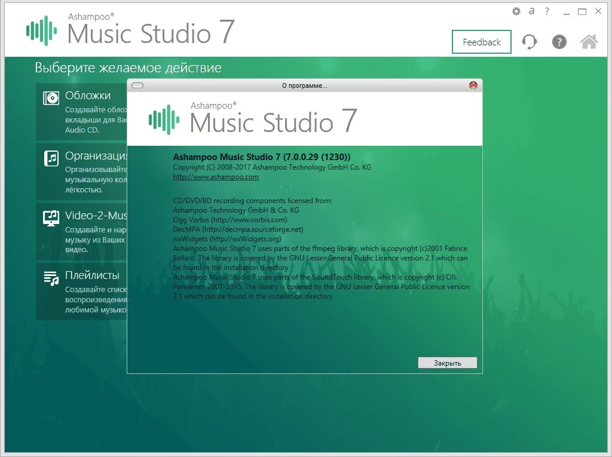Click the Выберите желаемое действие heading
The height and width of the screenshot is (457, 612).
[x=128, y=68]
